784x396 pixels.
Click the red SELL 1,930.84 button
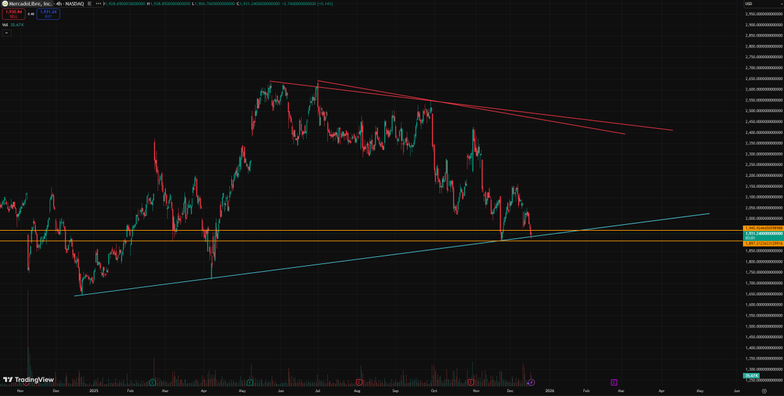14,14
